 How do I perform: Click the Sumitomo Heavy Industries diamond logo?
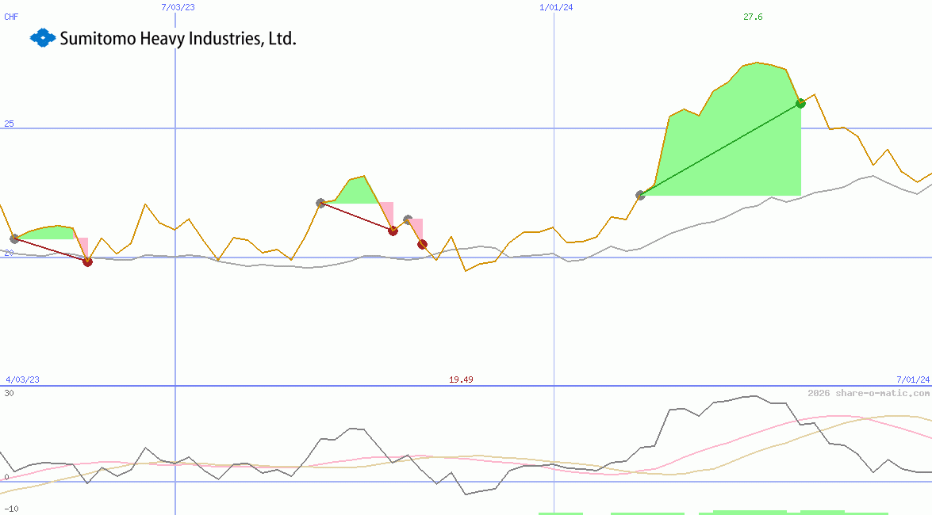click(41, 37)
